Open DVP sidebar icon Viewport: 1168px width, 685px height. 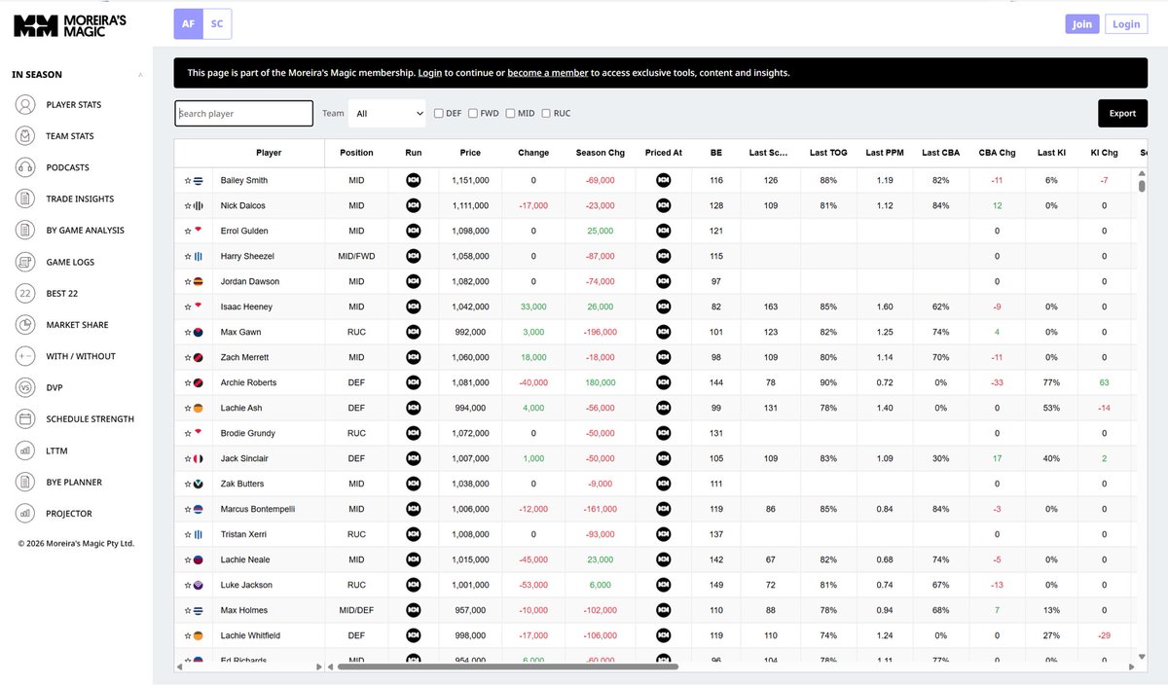click(25, 387)
